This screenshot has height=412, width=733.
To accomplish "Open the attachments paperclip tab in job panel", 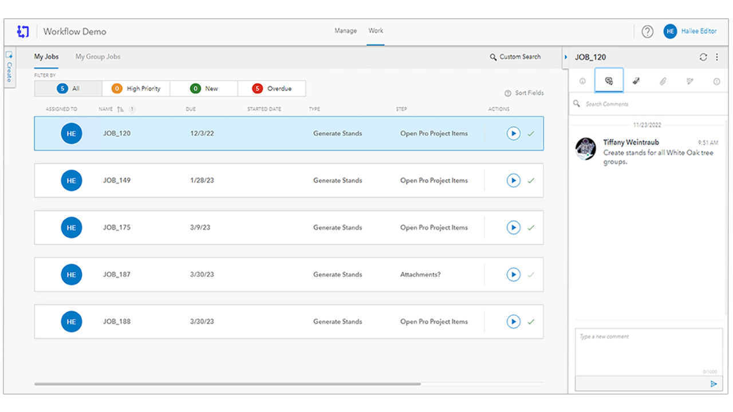I will click(x=663, y=81).
